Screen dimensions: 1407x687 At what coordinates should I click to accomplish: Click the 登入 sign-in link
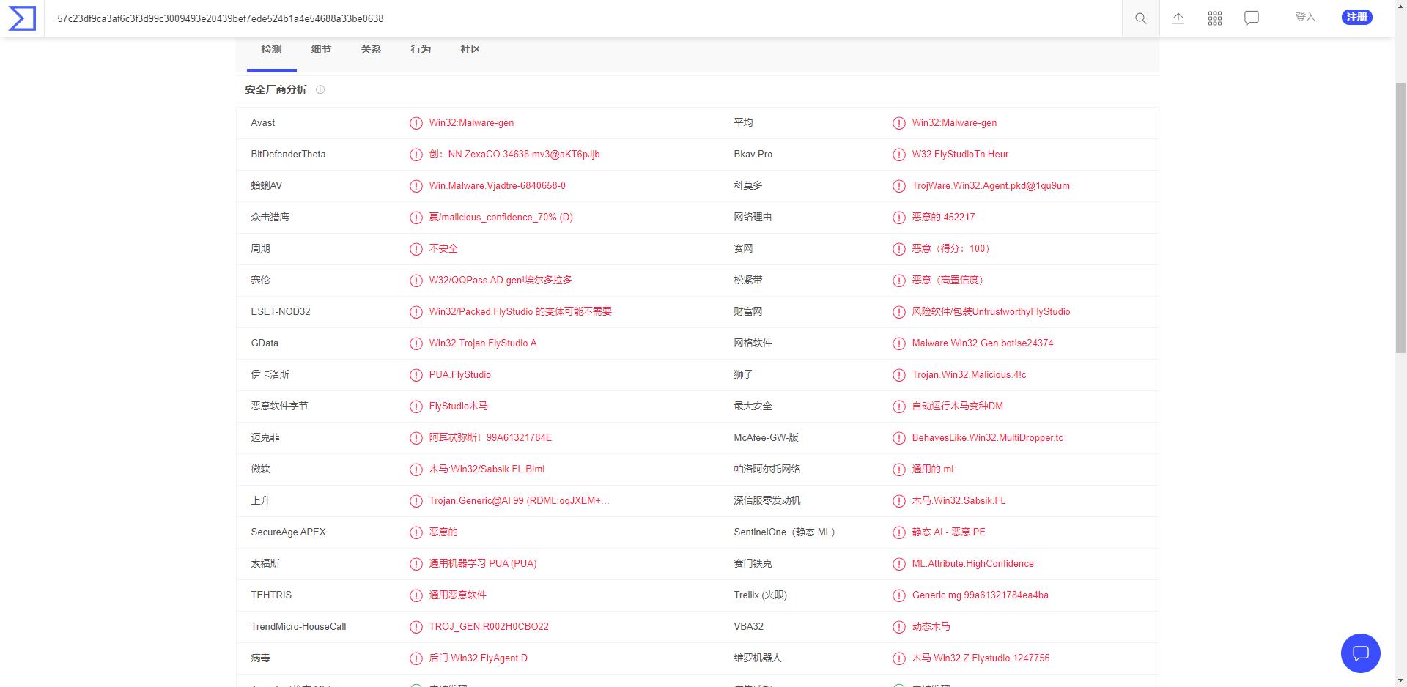[1305, 18]
